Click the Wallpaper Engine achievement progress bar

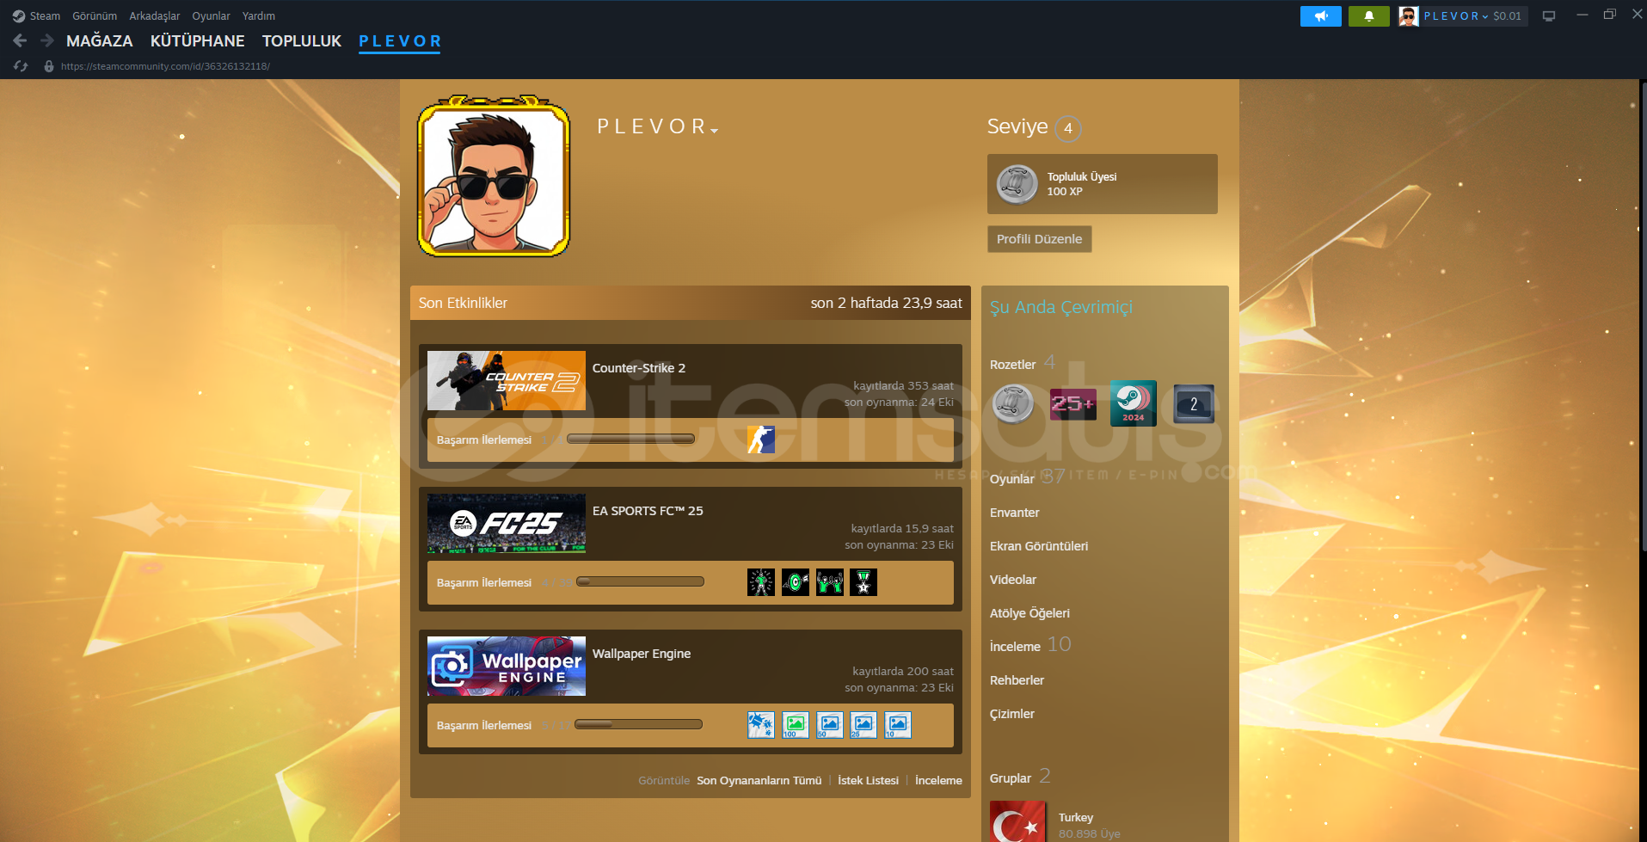click(x=638, y=725)
